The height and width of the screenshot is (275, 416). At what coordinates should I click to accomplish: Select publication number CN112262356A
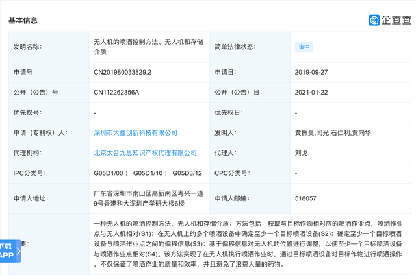[x=117, y=93]
